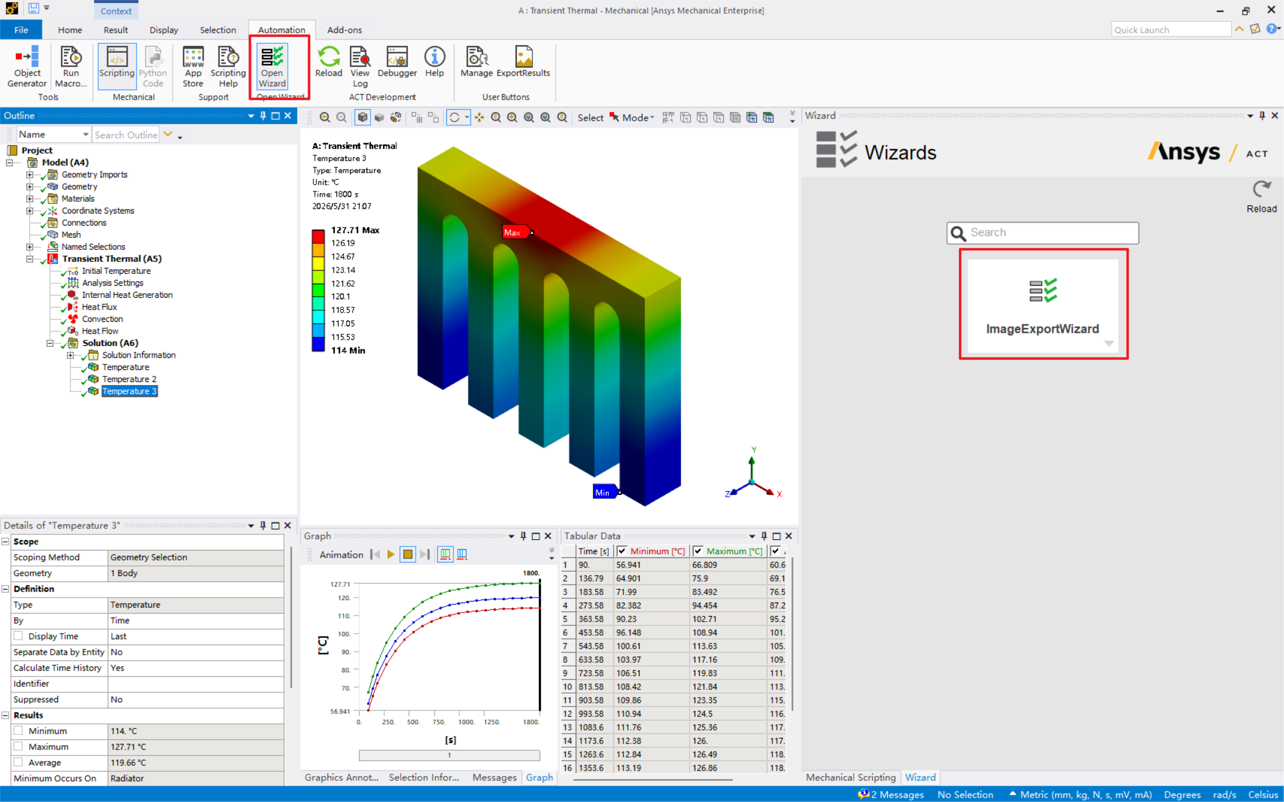Stop the result animation
This screenshot has width=1284, height=802.
click(x=407, y=554)
